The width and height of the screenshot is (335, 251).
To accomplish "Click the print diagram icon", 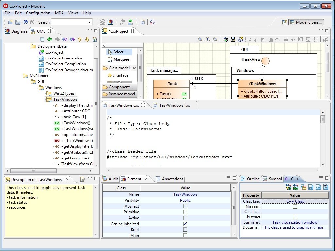I will [x=225, y=39].
